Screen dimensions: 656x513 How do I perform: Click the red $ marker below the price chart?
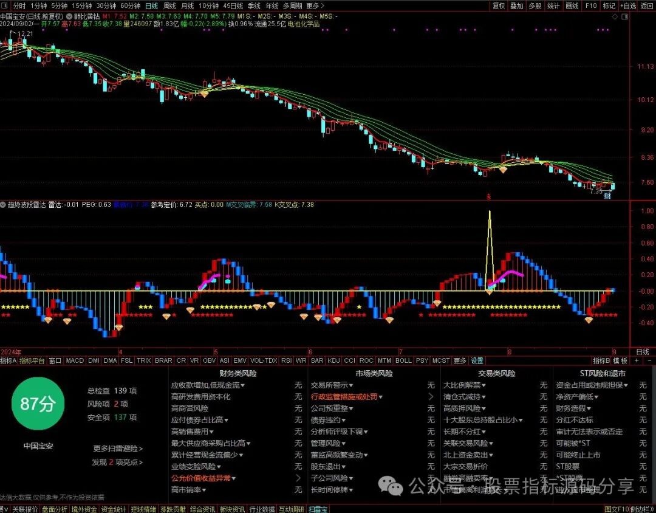488,196
